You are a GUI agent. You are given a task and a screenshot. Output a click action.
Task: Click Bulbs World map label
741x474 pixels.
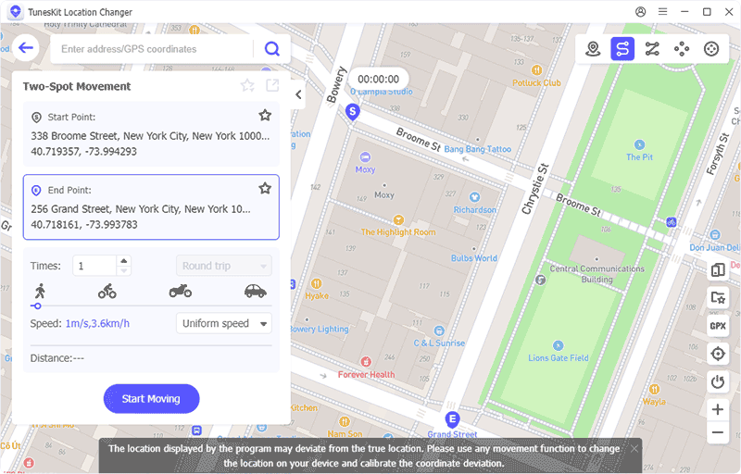474,258
